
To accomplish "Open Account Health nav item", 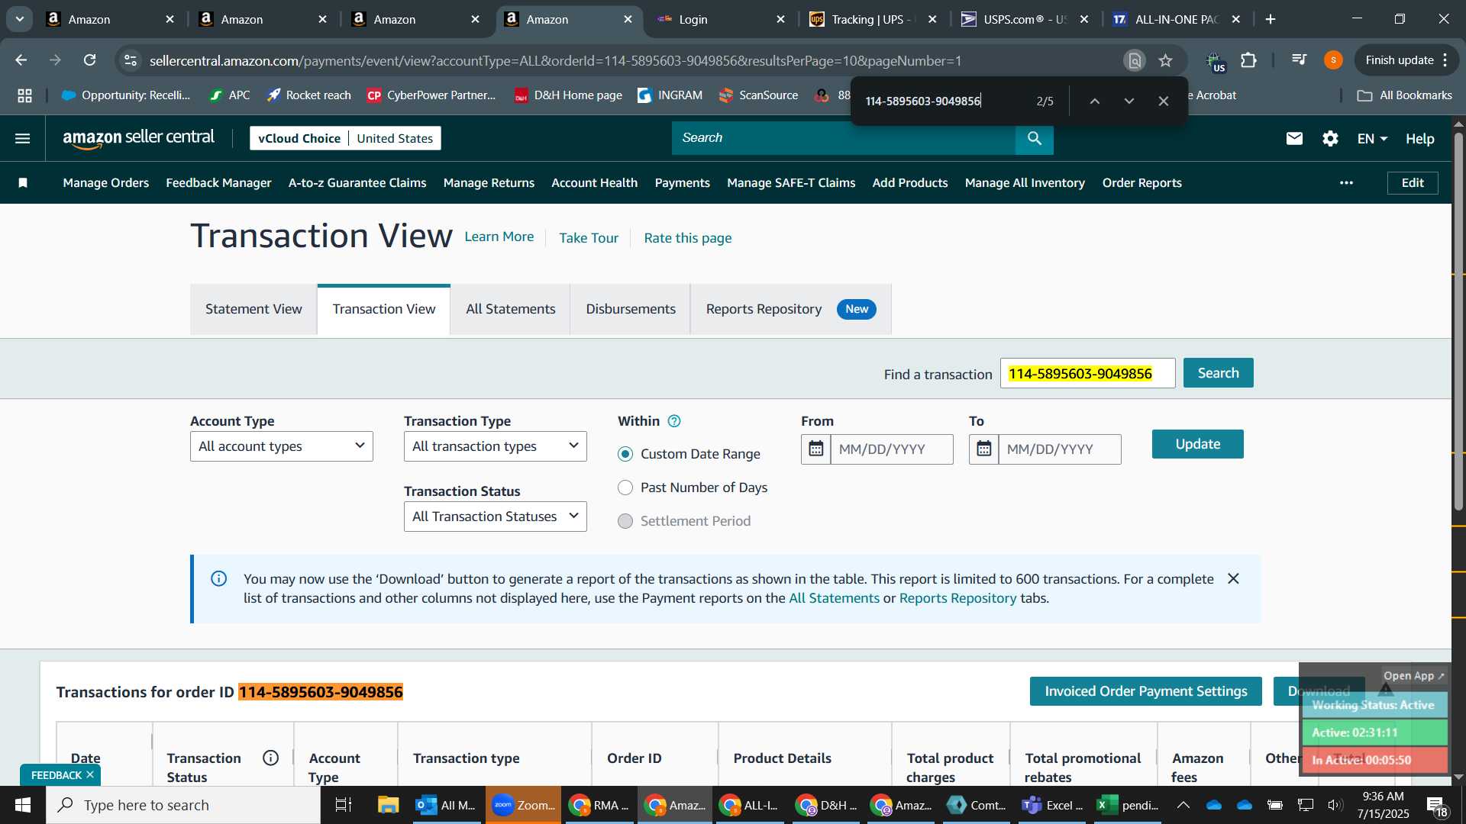I will pos(594,182).
